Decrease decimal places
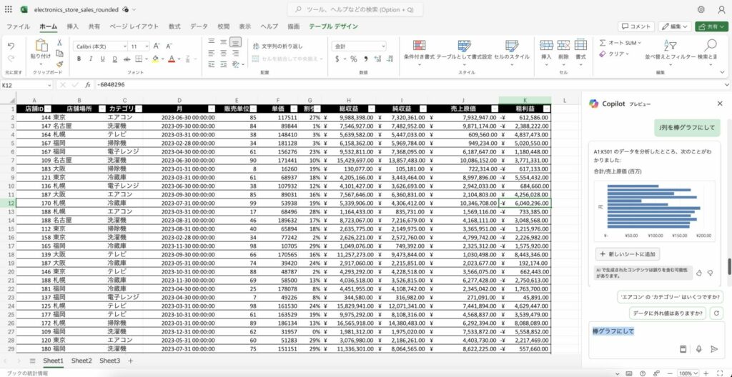The width and height of the screenshot is (732, 377). coord(390,59)
